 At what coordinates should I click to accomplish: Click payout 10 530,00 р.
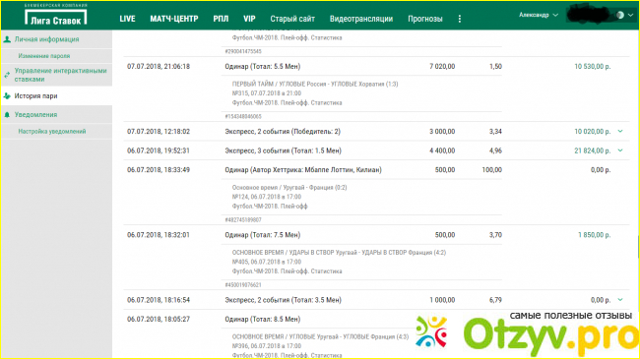tap(592, 67)
